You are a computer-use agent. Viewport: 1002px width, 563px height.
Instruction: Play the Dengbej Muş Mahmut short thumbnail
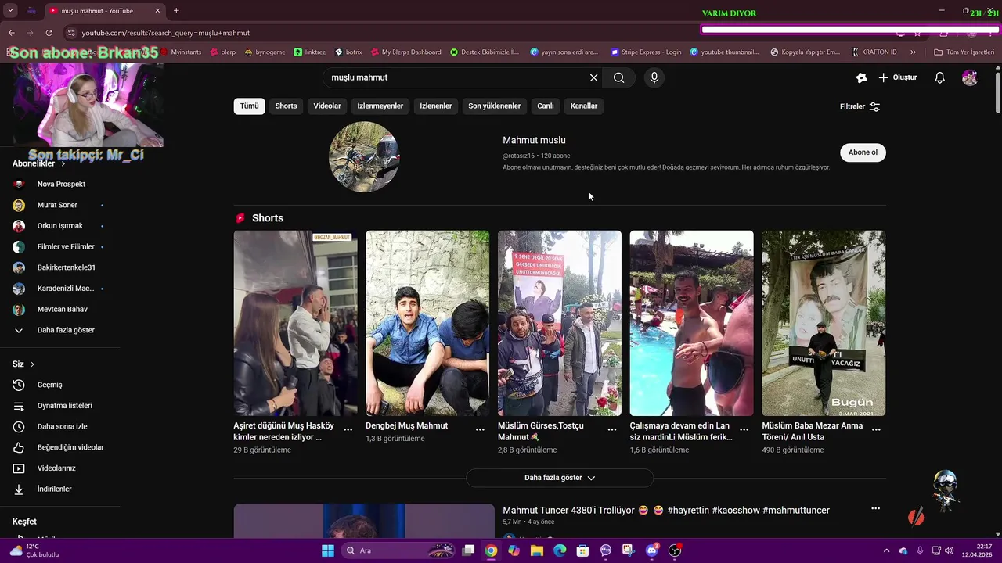[x=427, y=323]
